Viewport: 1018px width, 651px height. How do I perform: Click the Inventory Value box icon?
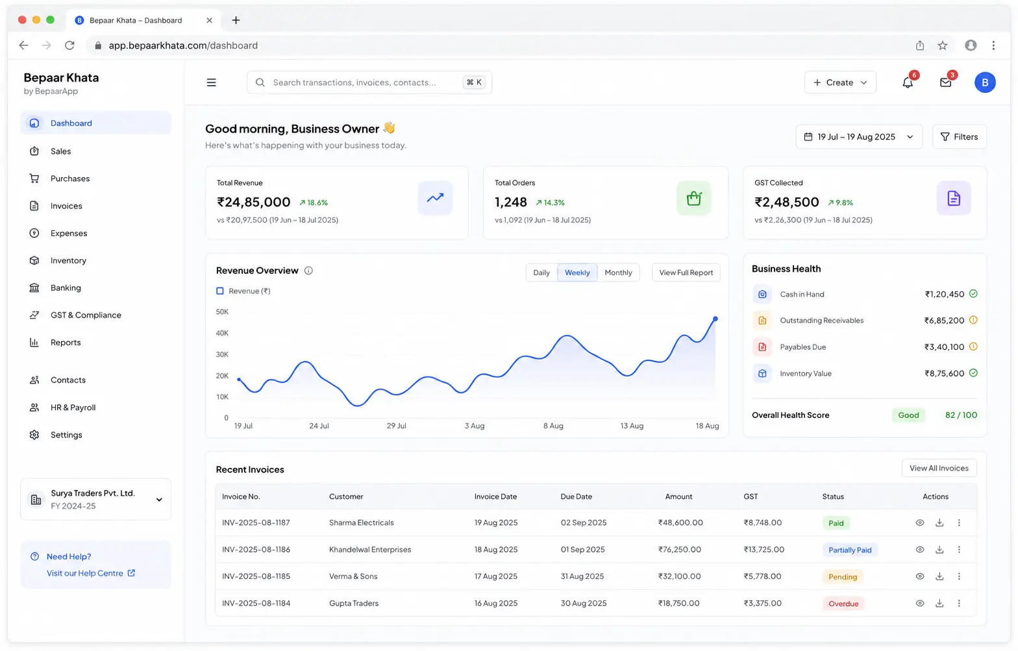click(x=762, y=374)
